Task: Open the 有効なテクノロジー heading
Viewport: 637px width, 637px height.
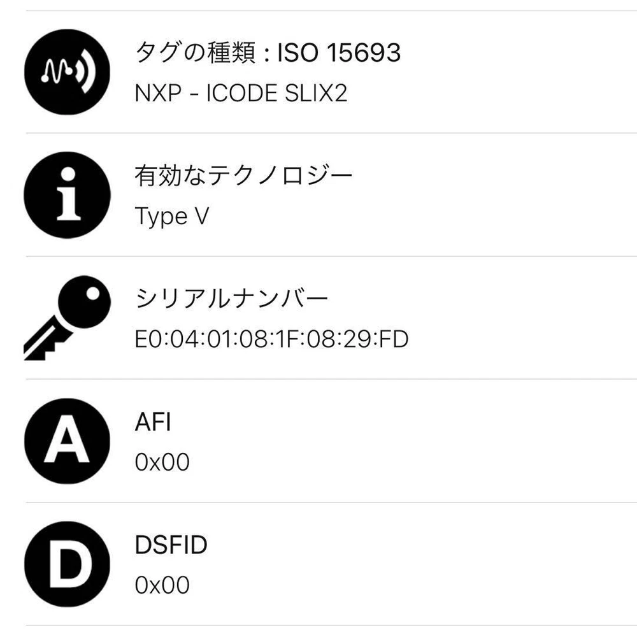Action: point(244,175)
